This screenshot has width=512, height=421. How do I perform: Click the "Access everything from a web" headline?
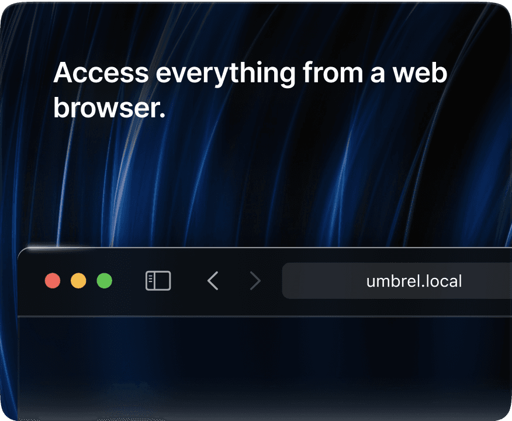pos(250,74)
